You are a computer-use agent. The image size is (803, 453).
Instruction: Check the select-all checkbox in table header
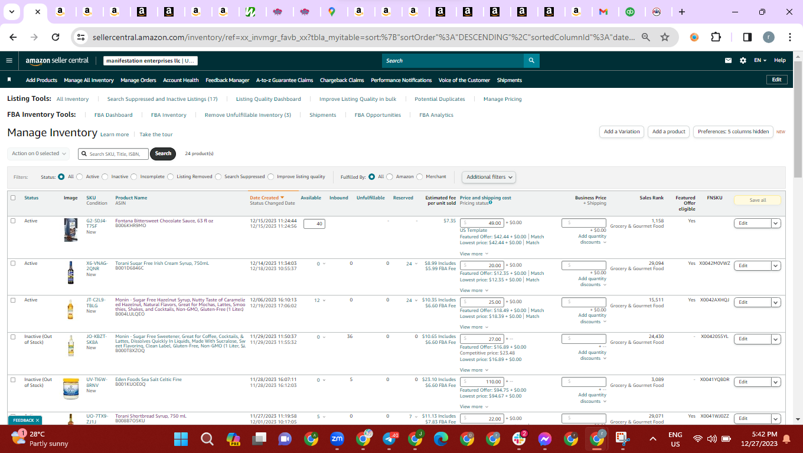tap(13, 198)
